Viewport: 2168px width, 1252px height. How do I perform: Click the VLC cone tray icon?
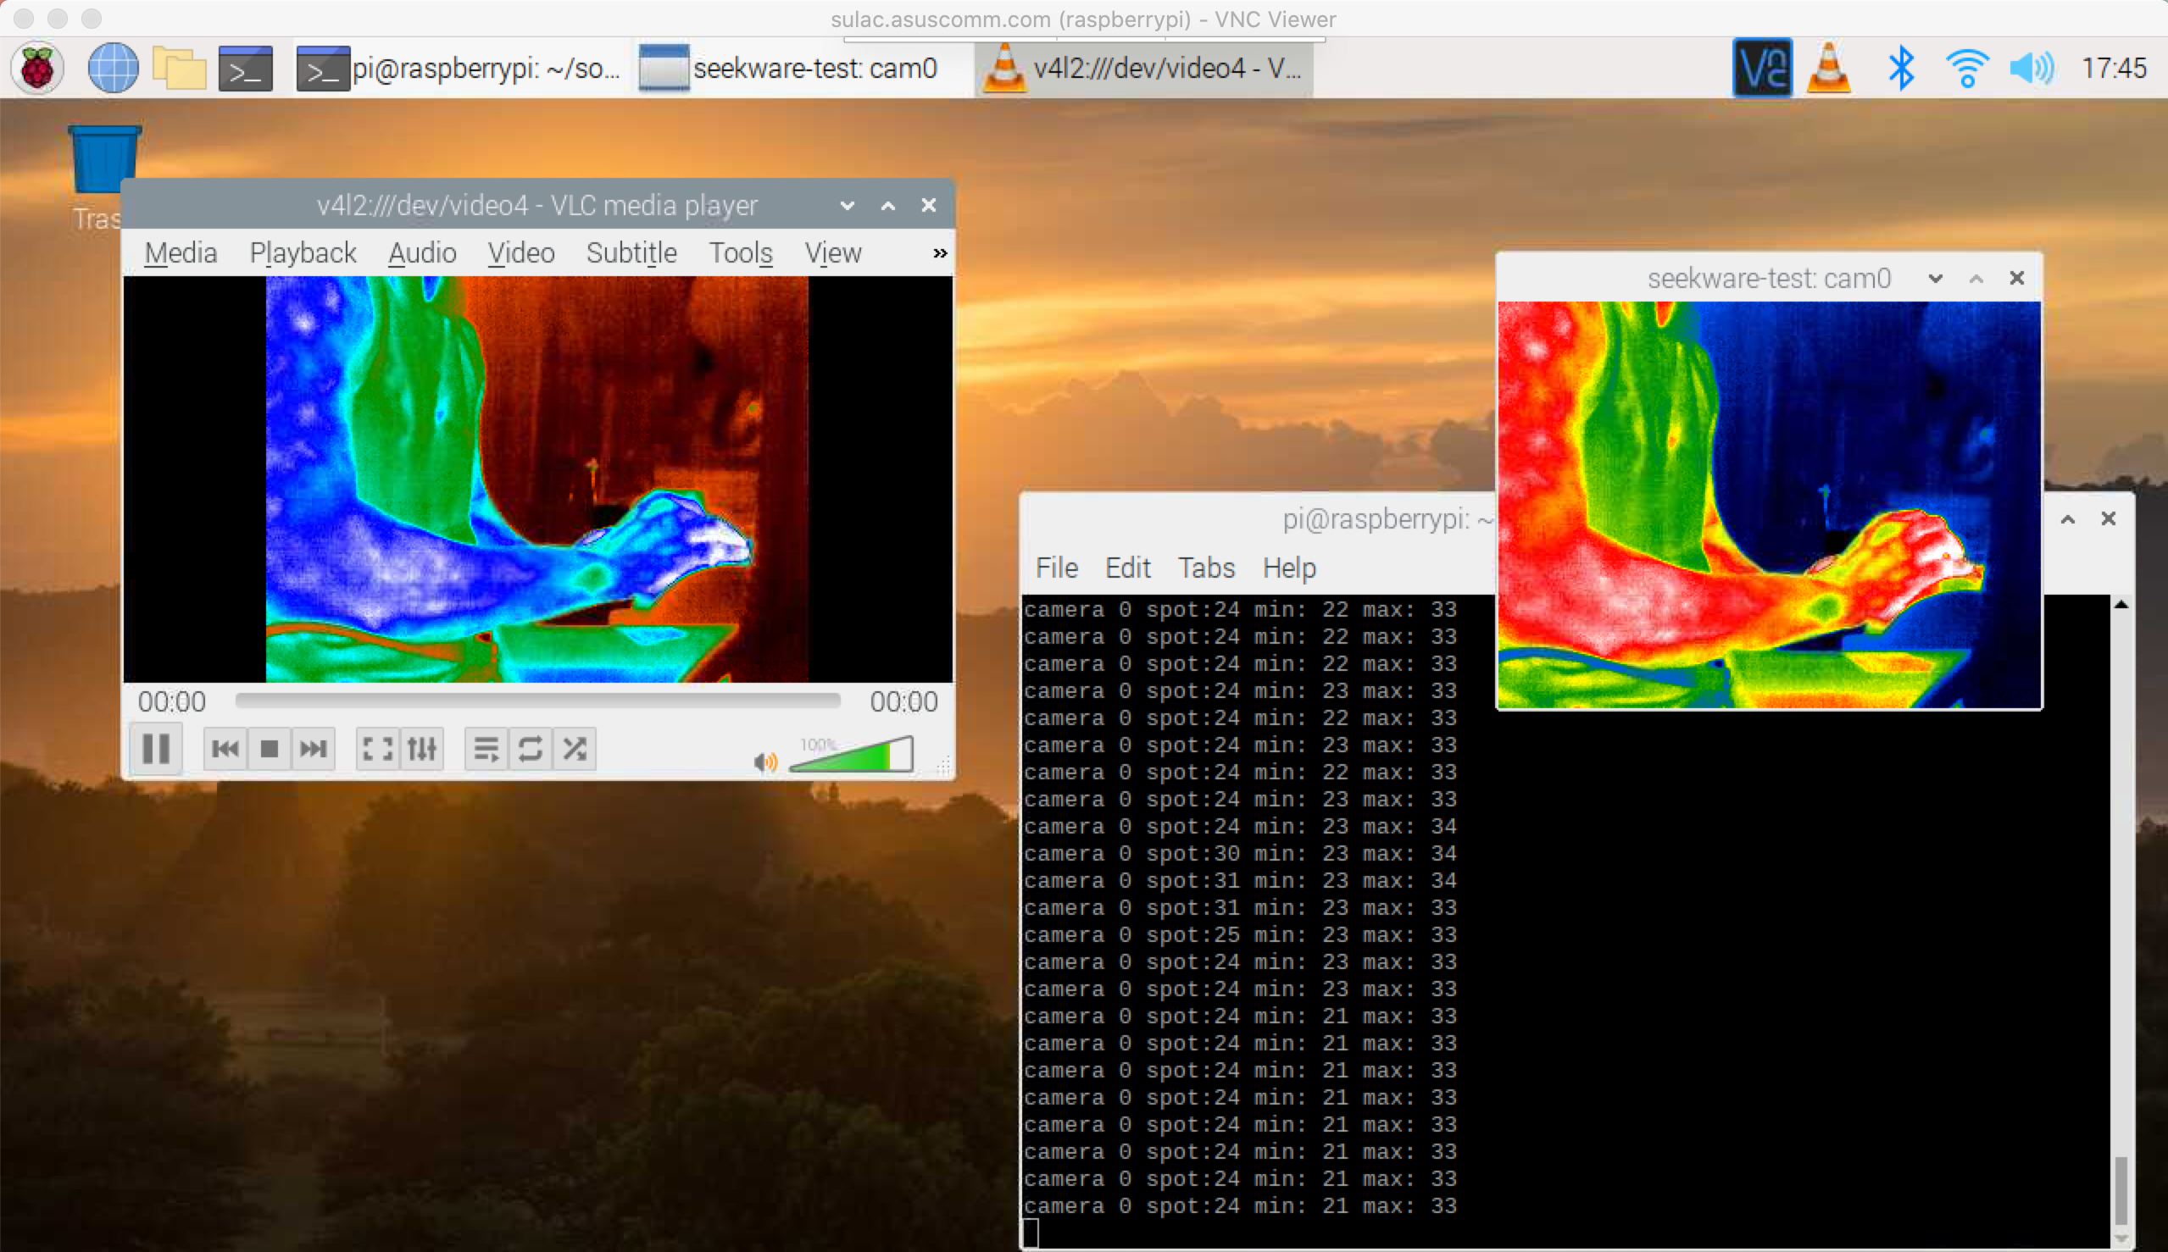pos(1829,68)
